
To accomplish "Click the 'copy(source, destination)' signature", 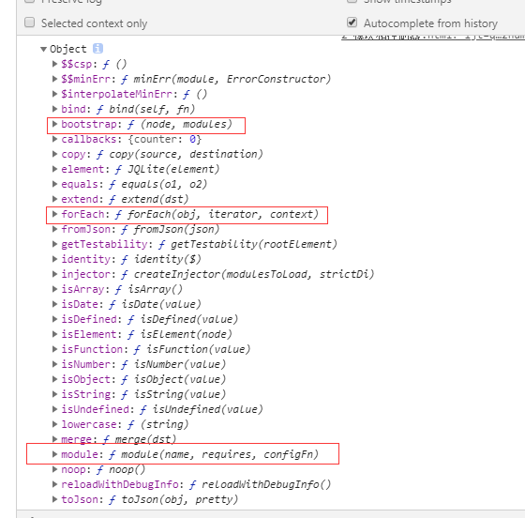I will tap(186, 154).
